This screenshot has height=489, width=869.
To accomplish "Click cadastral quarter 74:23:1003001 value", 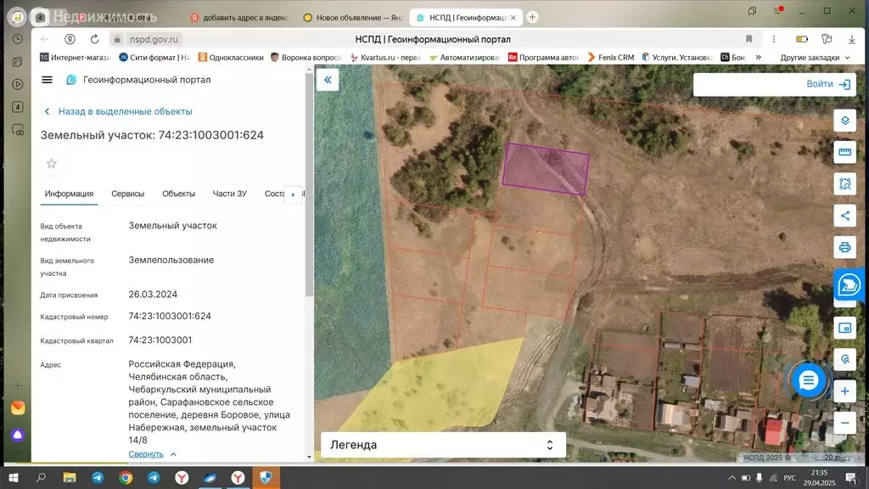I will [160, 340].
